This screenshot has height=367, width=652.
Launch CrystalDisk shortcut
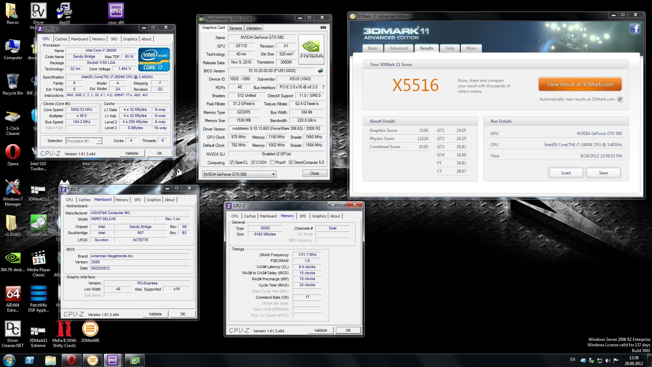coord(38,226)
